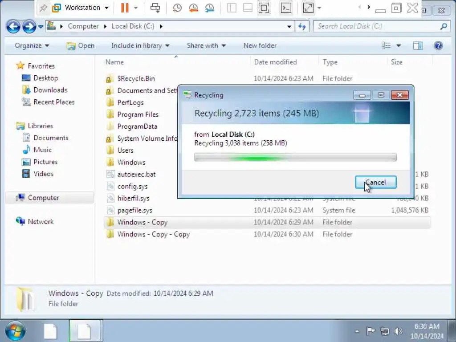This screenshot has height=342, width=456.
Task: Open the Share with menu
Action: (206, 46)
